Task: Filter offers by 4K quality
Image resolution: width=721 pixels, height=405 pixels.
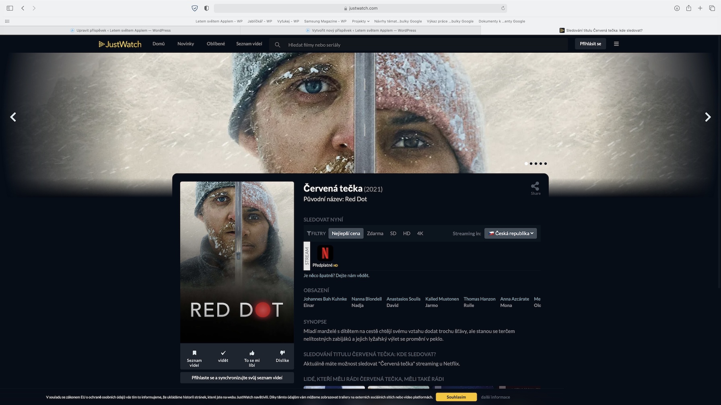Action: (420, 233)
